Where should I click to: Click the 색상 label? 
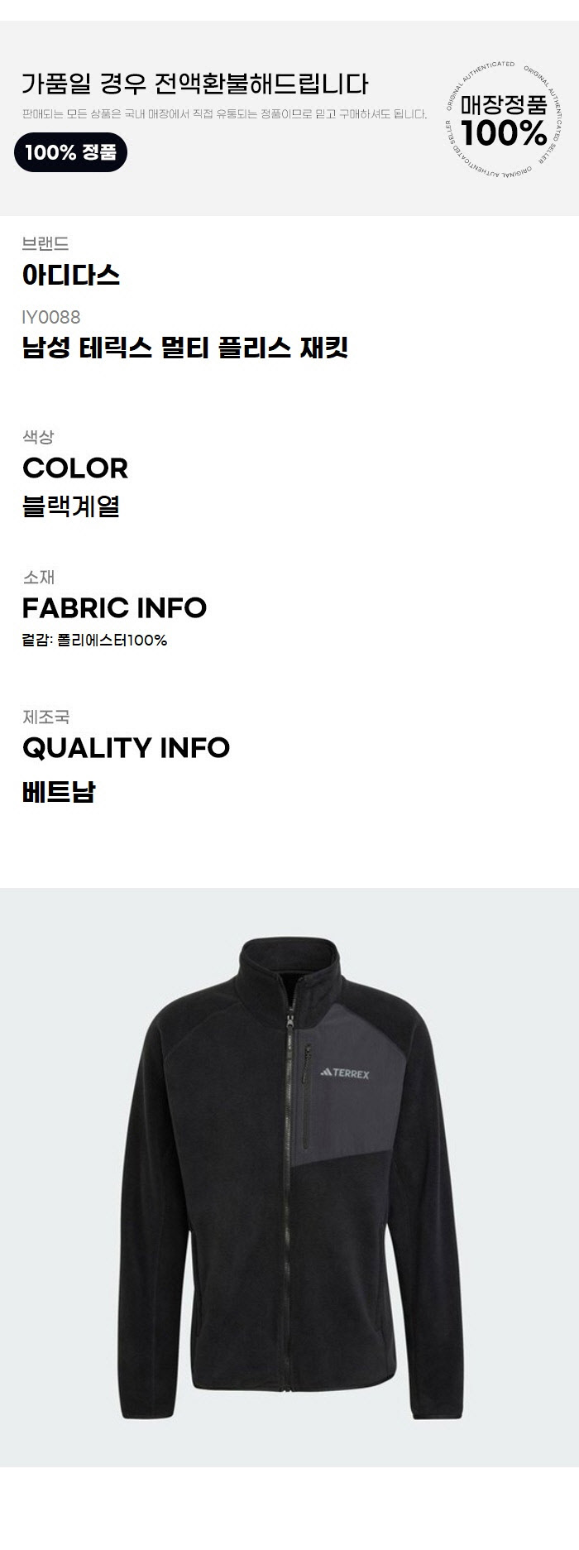click(38, 437)
